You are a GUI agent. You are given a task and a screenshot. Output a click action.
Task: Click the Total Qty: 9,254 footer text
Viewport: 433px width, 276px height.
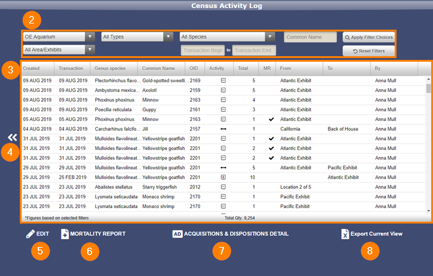240,218
